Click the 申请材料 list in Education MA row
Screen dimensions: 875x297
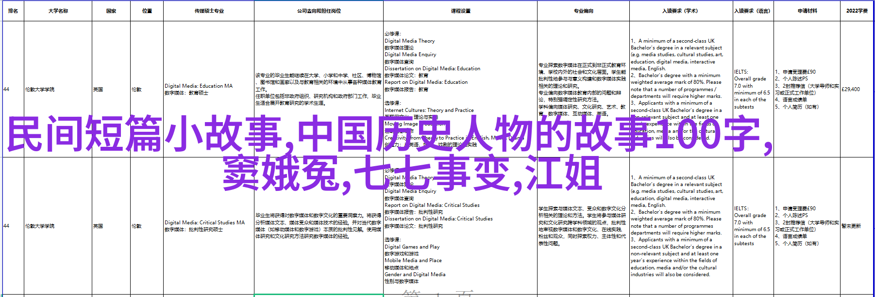click(807, 89)
